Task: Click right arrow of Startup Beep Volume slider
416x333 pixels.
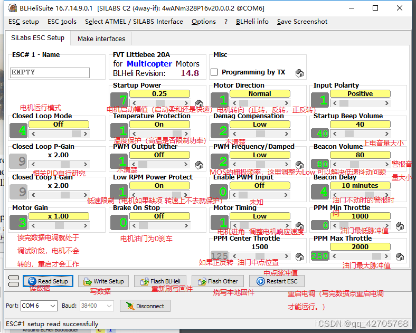Action: [x=386, y=134]
